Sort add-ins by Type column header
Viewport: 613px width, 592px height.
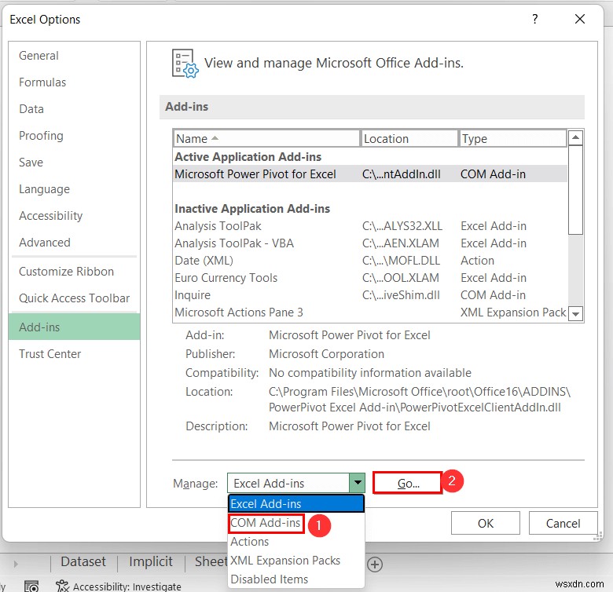[512, 139]
